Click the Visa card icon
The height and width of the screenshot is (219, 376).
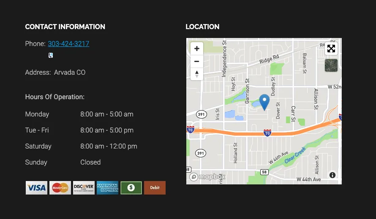[36, 188]
